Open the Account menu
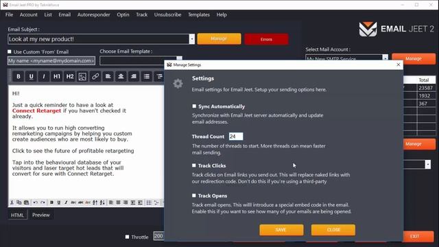Viewport: 439px width, 247px height. coord(29,14)
